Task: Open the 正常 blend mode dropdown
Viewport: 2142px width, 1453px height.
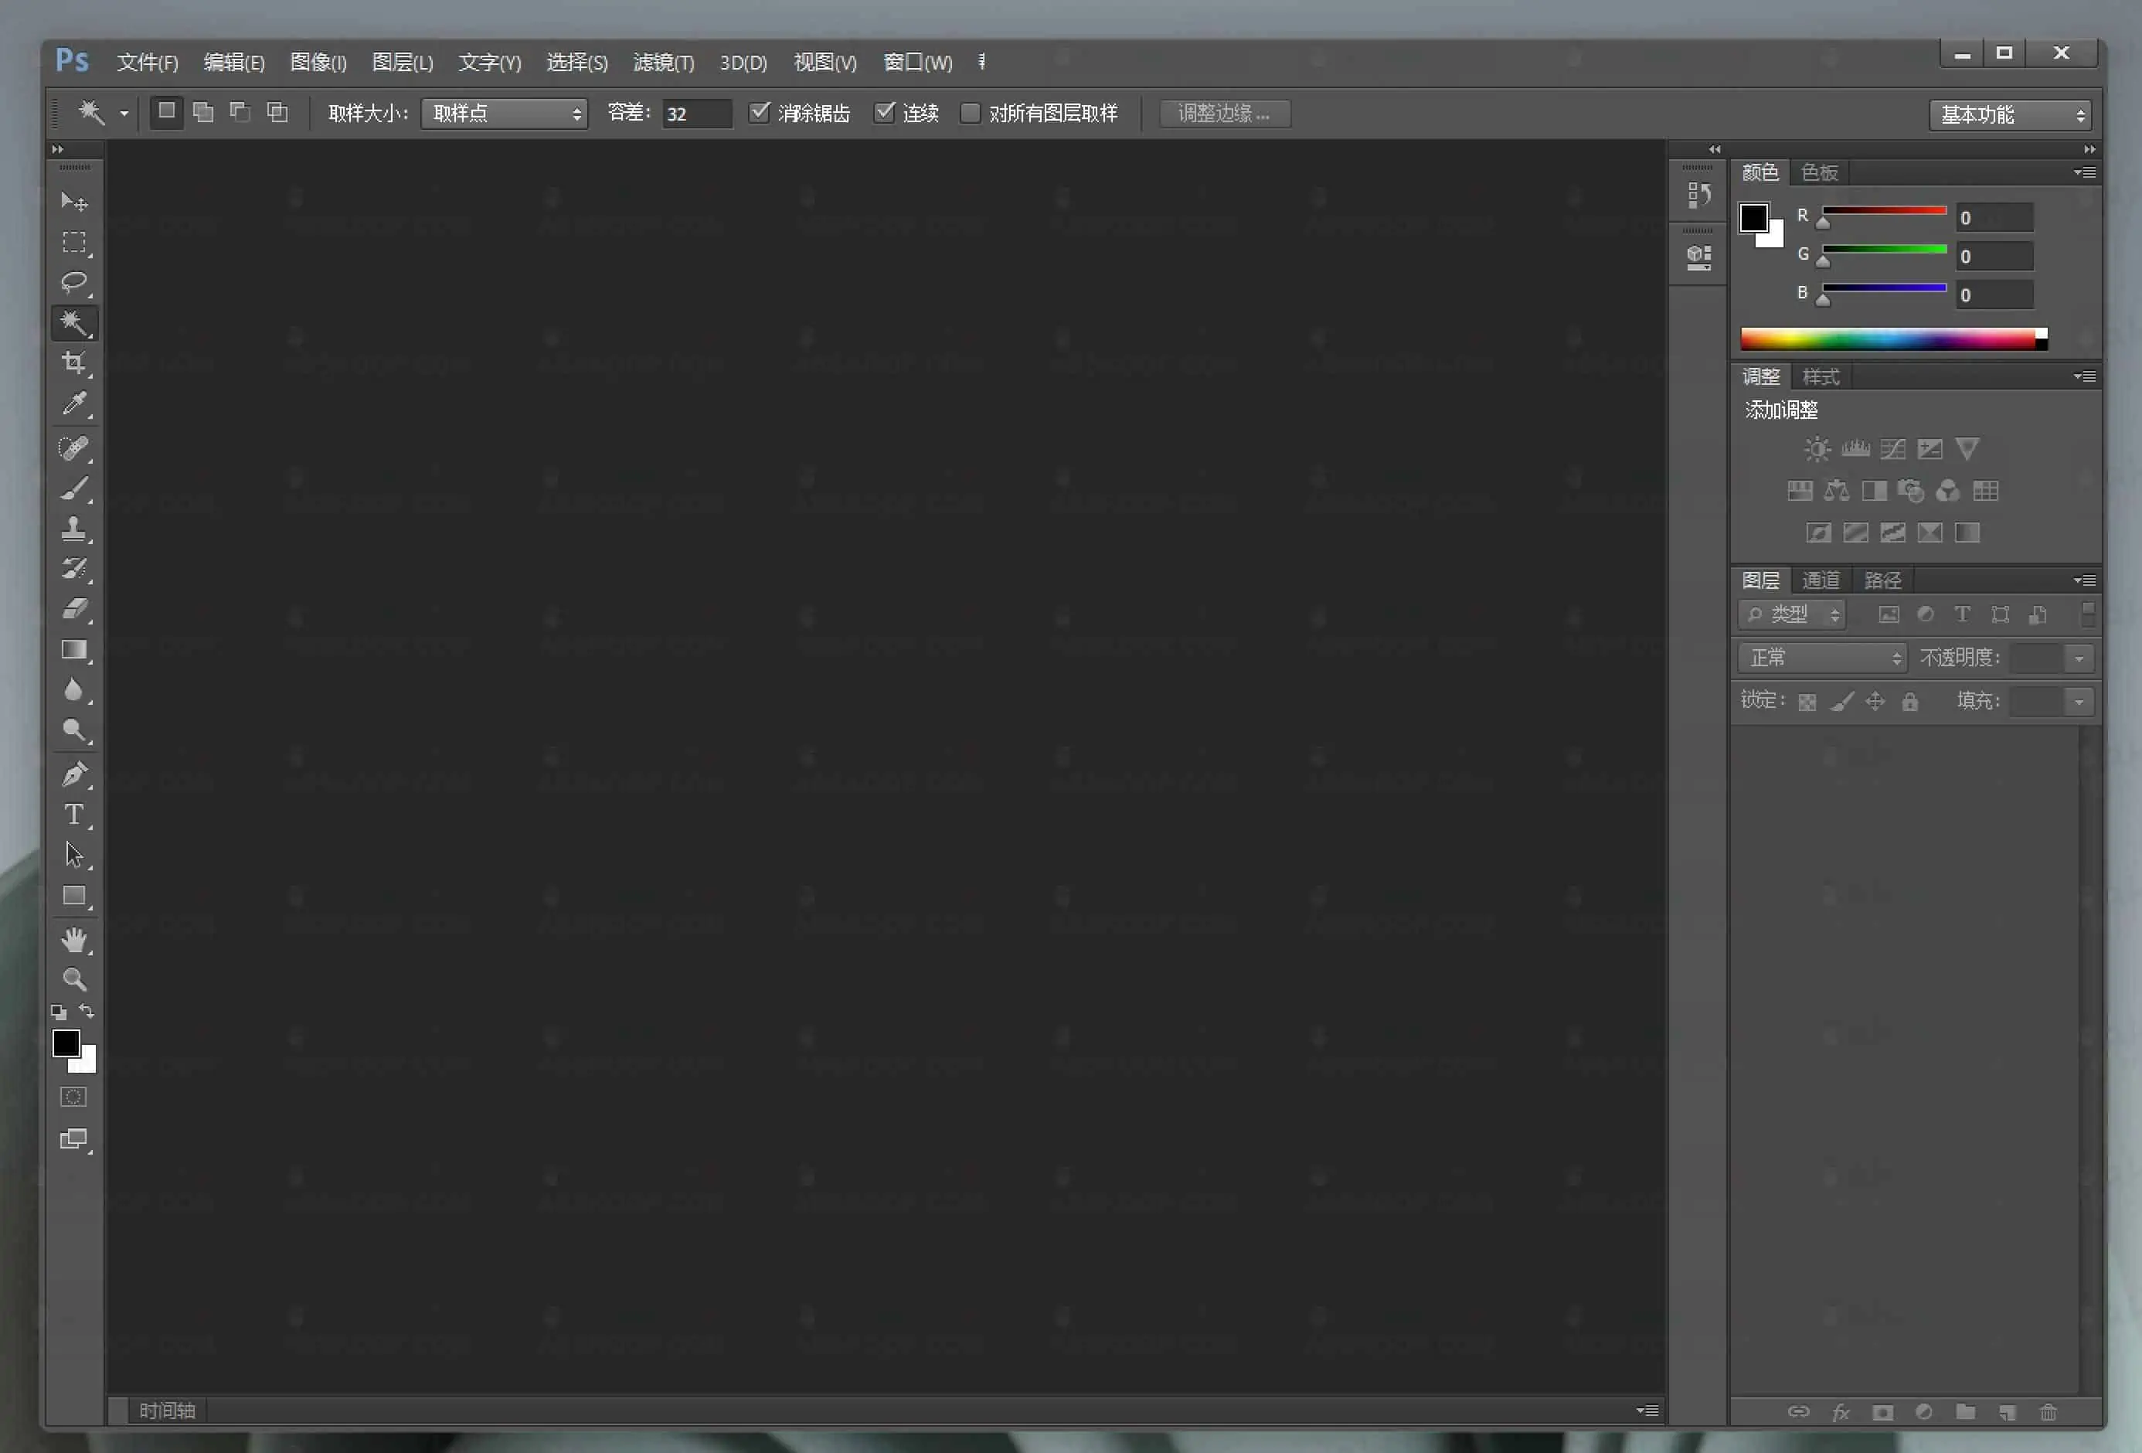Action: pyautogui.click(x=1821, y=658)
